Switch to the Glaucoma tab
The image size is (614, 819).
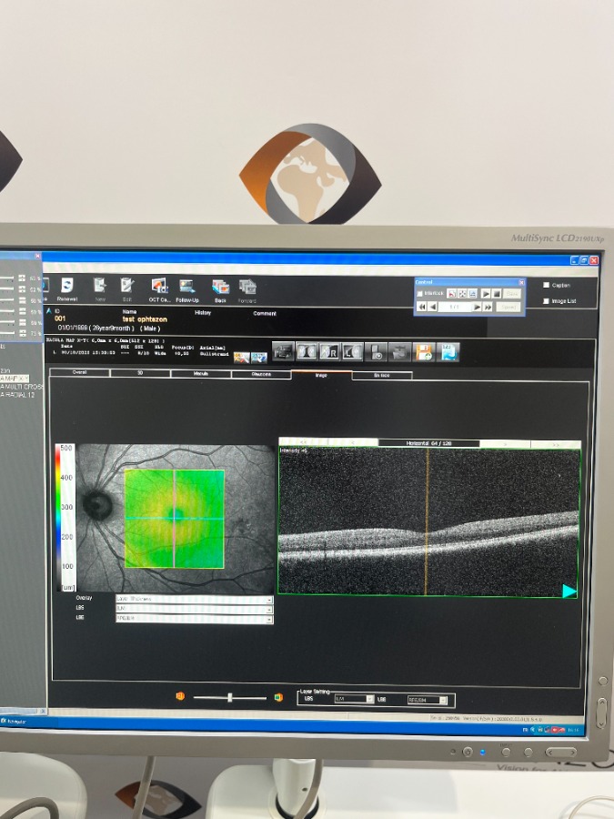[261, 374]
